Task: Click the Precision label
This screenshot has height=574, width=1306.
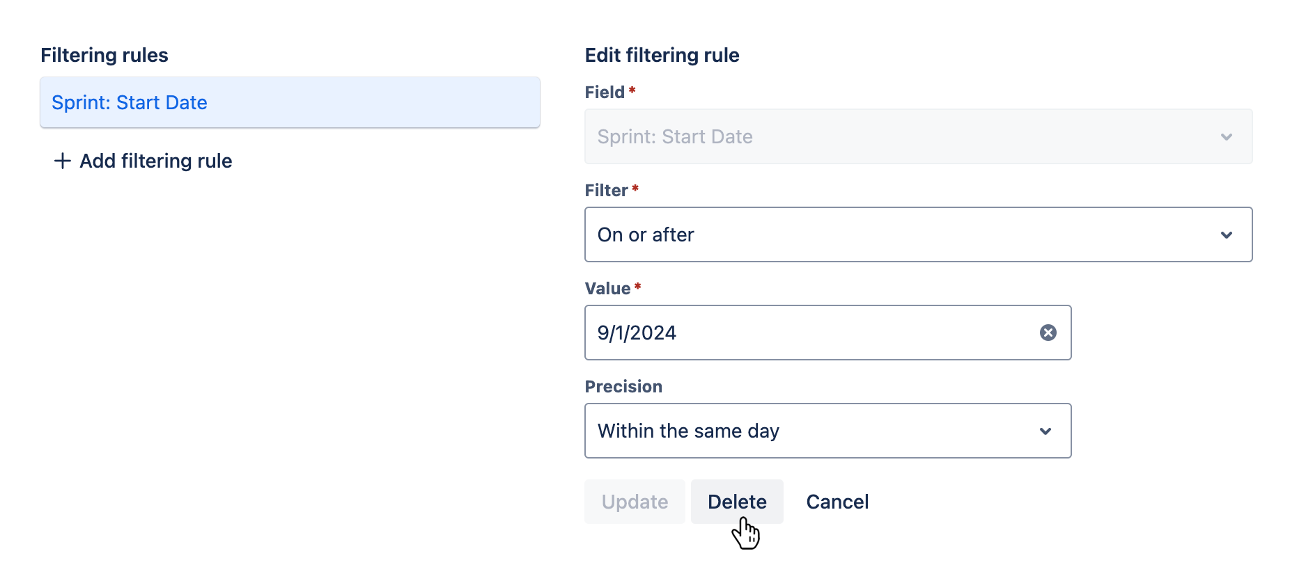Action: [x=623, y=386]
